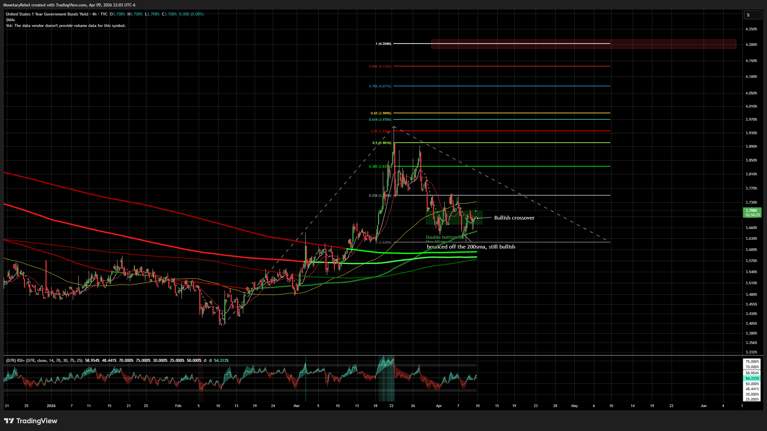
Task: Click the Mar date axis label
Action: 296,406
